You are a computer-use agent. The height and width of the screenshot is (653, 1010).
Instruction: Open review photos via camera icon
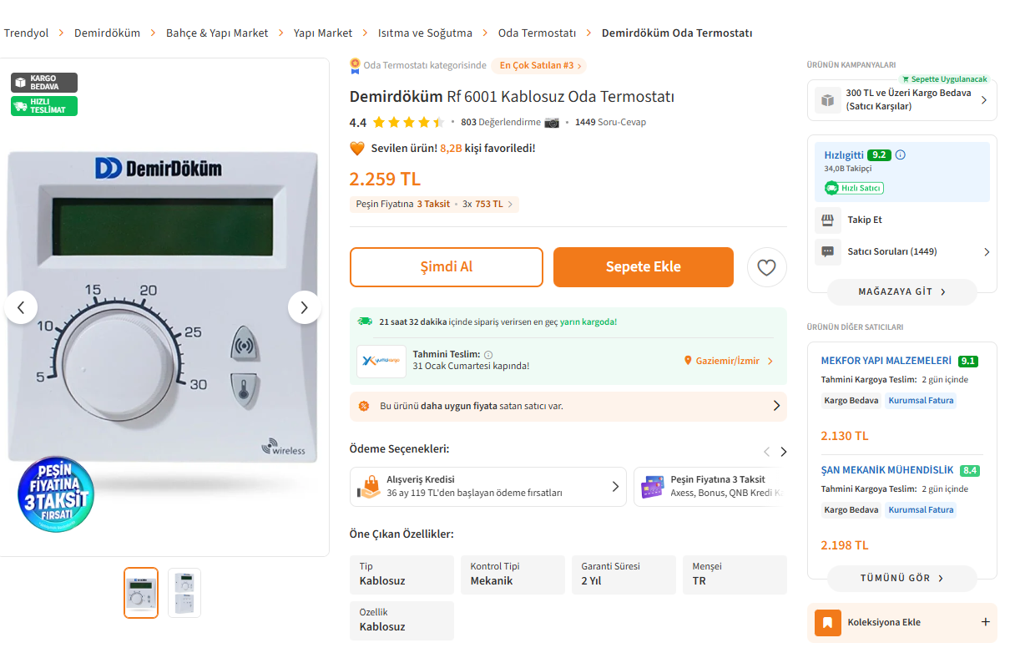coord(552,122)
